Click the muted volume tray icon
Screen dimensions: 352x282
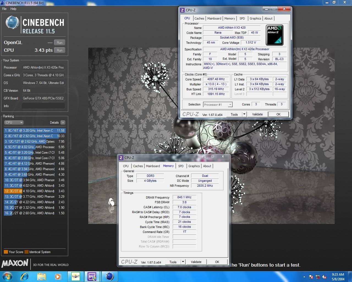324,277
